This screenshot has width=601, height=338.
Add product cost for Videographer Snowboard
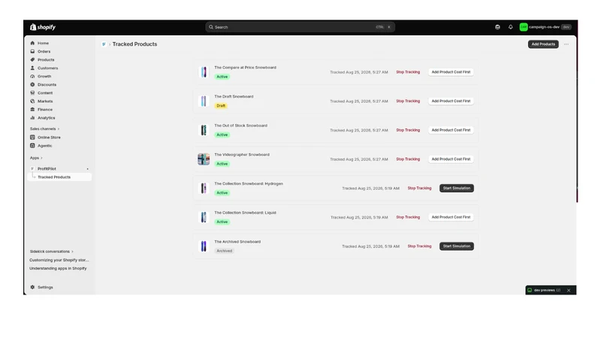[x=451, y=159]
